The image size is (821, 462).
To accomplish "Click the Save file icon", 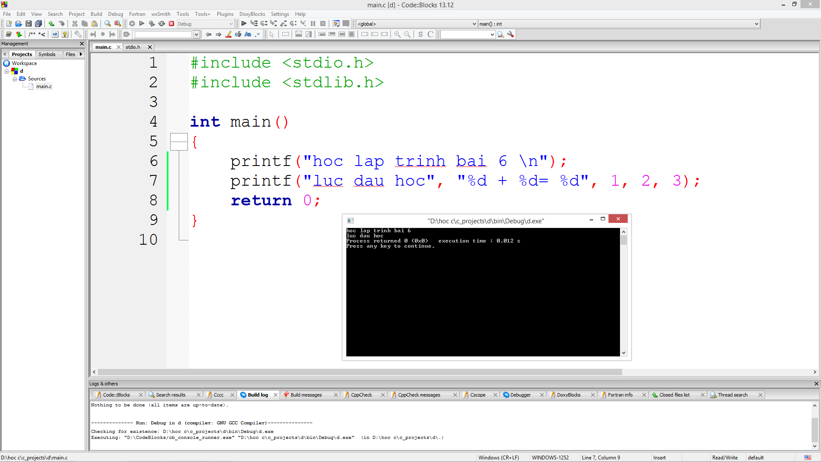I will click(29, 24).
